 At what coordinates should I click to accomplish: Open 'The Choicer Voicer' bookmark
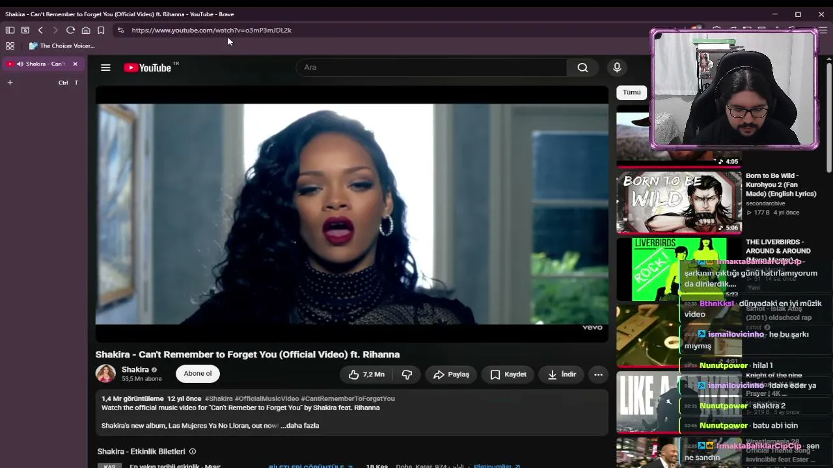(62, 45)
